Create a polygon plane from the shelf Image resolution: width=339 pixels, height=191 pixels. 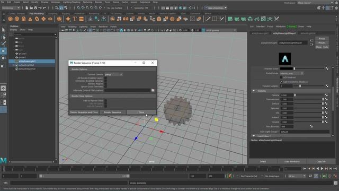(x=43, y=19)
